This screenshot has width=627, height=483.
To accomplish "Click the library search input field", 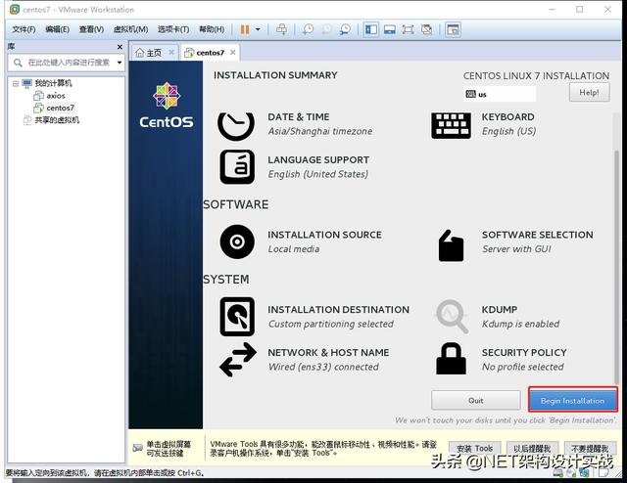I will pyautogui.click(x=66, y=63).
